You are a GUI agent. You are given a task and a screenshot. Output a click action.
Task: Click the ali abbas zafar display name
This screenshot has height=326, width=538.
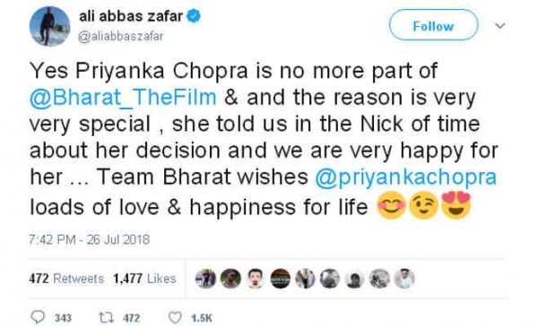coord(131,16)
